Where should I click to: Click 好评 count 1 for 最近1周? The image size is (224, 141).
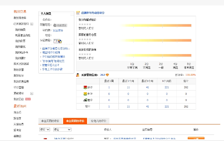109,87
